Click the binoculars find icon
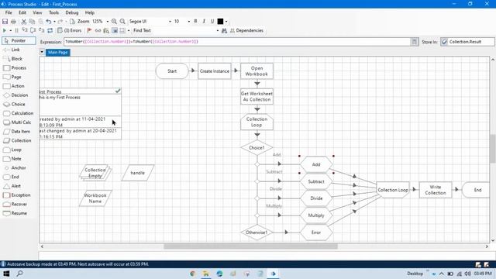The image size is (496, 279). 224,31
